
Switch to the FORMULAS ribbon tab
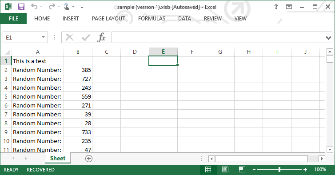click(152, 19)
